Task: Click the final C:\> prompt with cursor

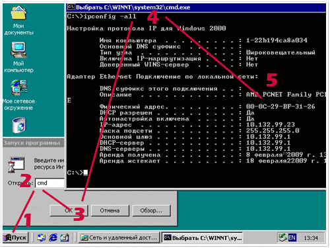Action: pyautogui.click(x=77, y=173)
